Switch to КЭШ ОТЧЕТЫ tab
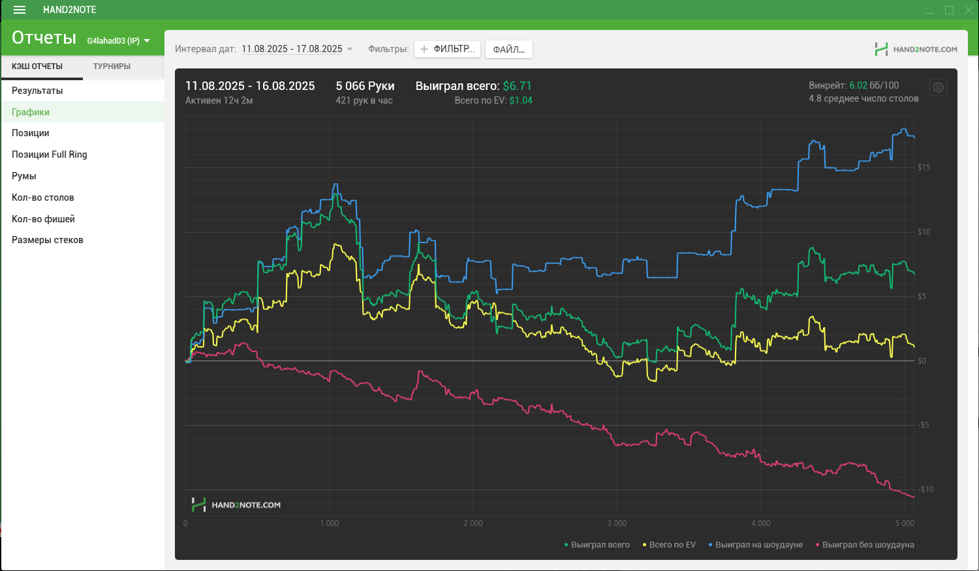Screen dimensions: 979x571 (37, 66)
